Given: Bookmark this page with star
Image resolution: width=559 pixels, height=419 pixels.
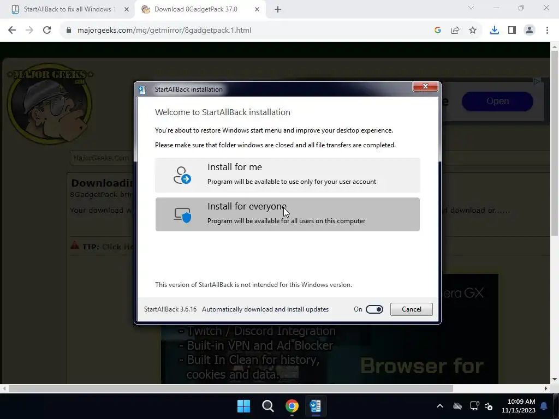Looking at the screenshot, I should pos(473,31).
